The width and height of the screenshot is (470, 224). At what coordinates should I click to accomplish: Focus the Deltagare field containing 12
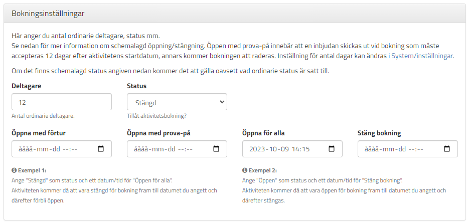(62, 102)
